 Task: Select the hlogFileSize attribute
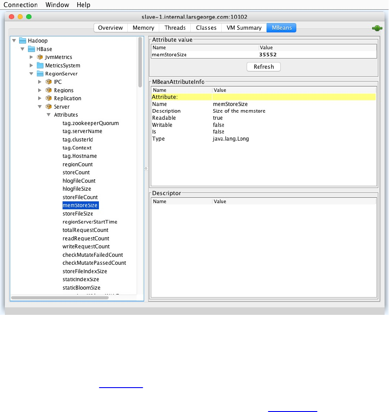pos(77,188)
